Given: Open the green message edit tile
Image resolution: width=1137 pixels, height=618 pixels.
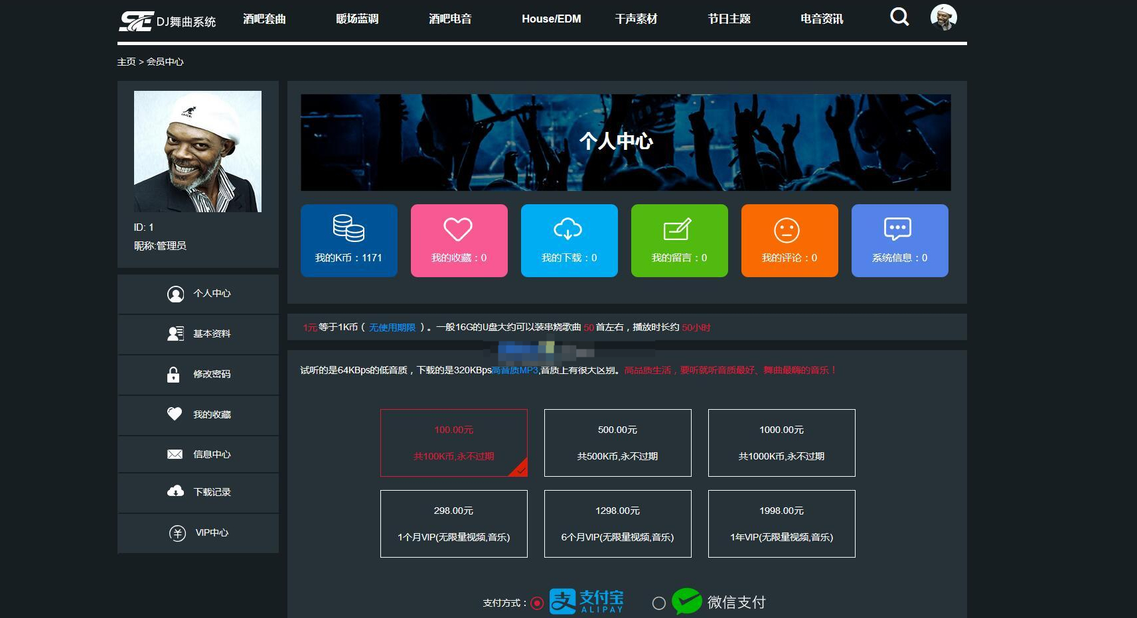Looking at the screenshot, I should click(x=679, y=240).
